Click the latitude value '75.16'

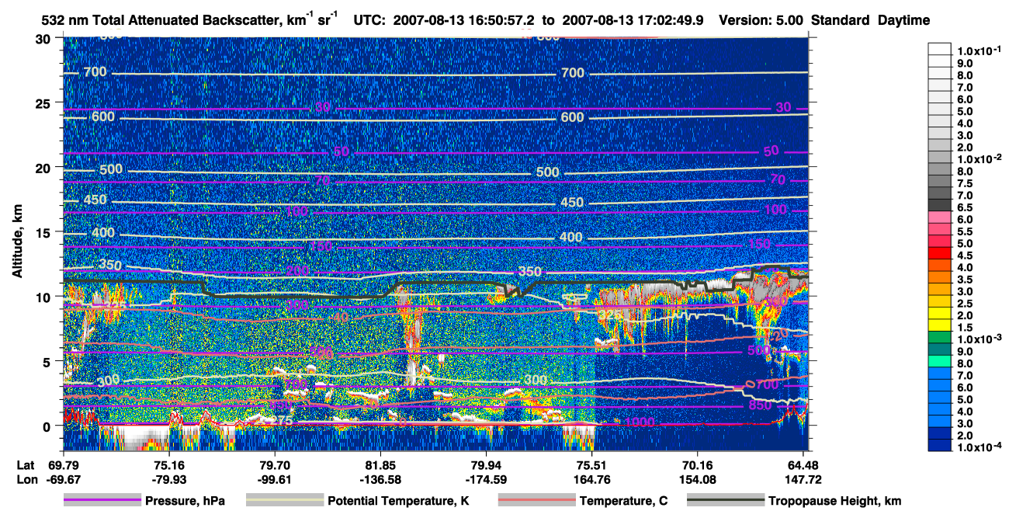click(x=168, y=464)
